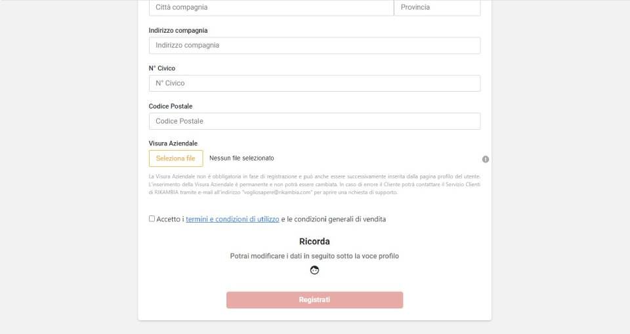Click the N° Civico field label
The height and width of the screenshot is (334, 630).
(x=162, y=68)
